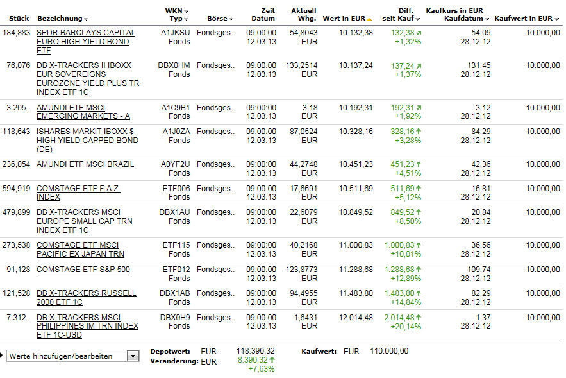
Task: Open AMUNDI ETF MSCI BRAZIL link
Action: (x=85, y=164)
